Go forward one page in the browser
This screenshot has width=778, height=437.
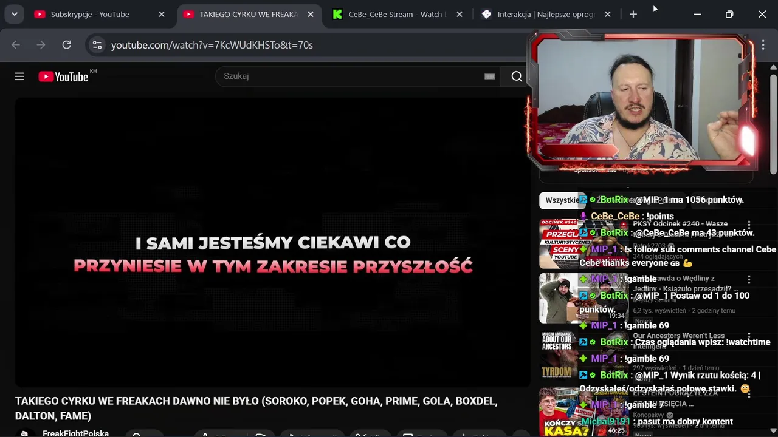(41, 45)
